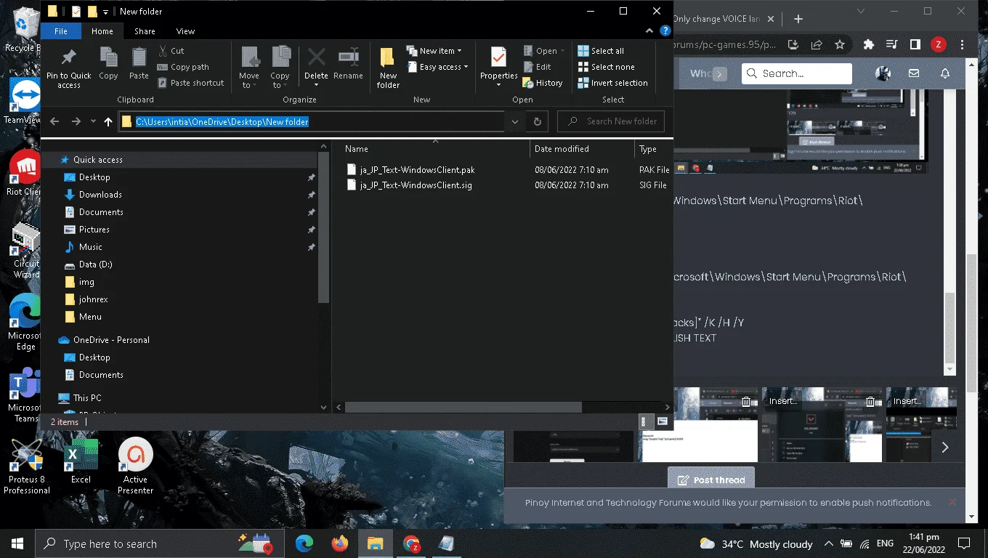Dismiss the push notification permission banner
Screen dimensions: 988x558
[952, 502]
